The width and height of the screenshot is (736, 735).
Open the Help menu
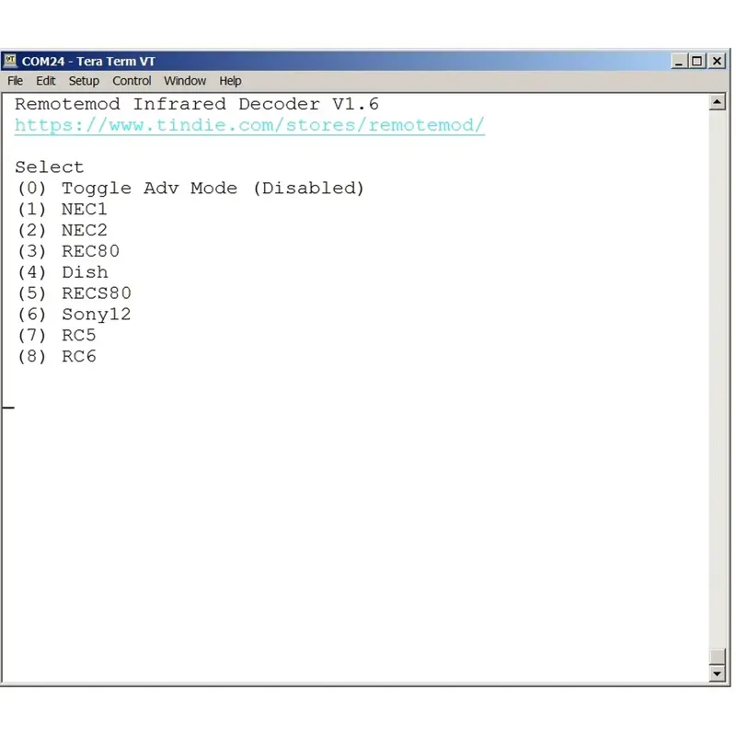[230, 81]
